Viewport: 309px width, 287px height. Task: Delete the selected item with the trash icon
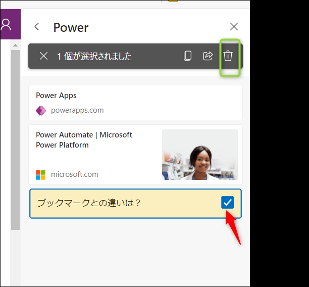228,56
